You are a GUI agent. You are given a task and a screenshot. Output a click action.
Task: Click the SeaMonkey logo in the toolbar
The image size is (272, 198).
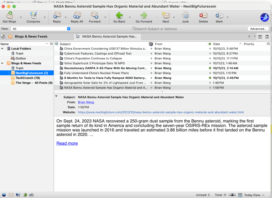tap(264, 17)
